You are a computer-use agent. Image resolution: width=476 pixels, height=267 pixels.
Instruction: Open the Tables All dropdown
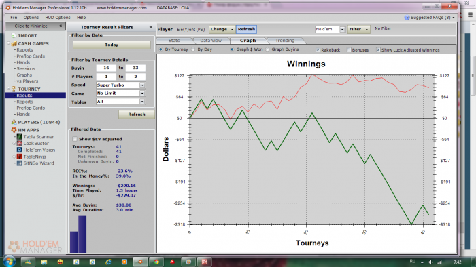click(142, 102)
